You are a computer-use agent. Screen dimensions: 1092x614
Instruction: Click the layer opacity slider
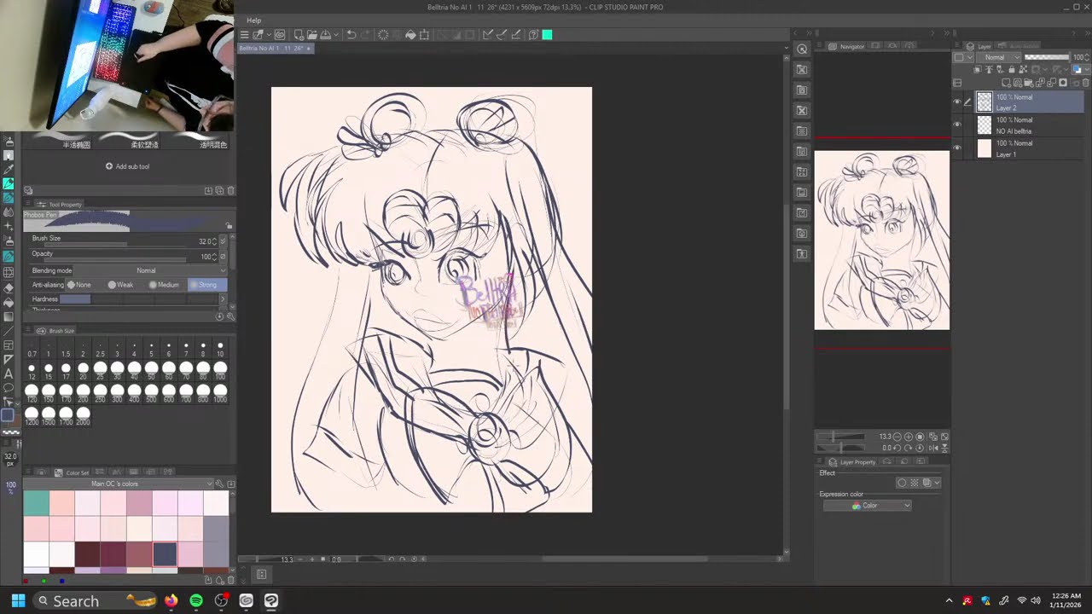pos(1047,57)
